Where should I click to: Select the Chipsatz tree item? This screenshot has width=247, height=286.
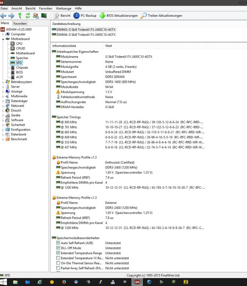click(x=22, y=67)
